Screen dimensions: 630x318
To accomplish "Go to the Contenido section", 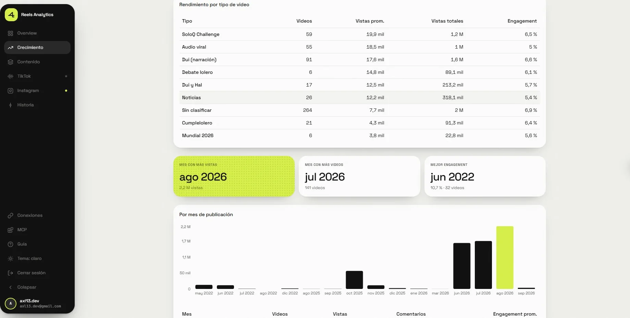I will click(x=37, y=62).
